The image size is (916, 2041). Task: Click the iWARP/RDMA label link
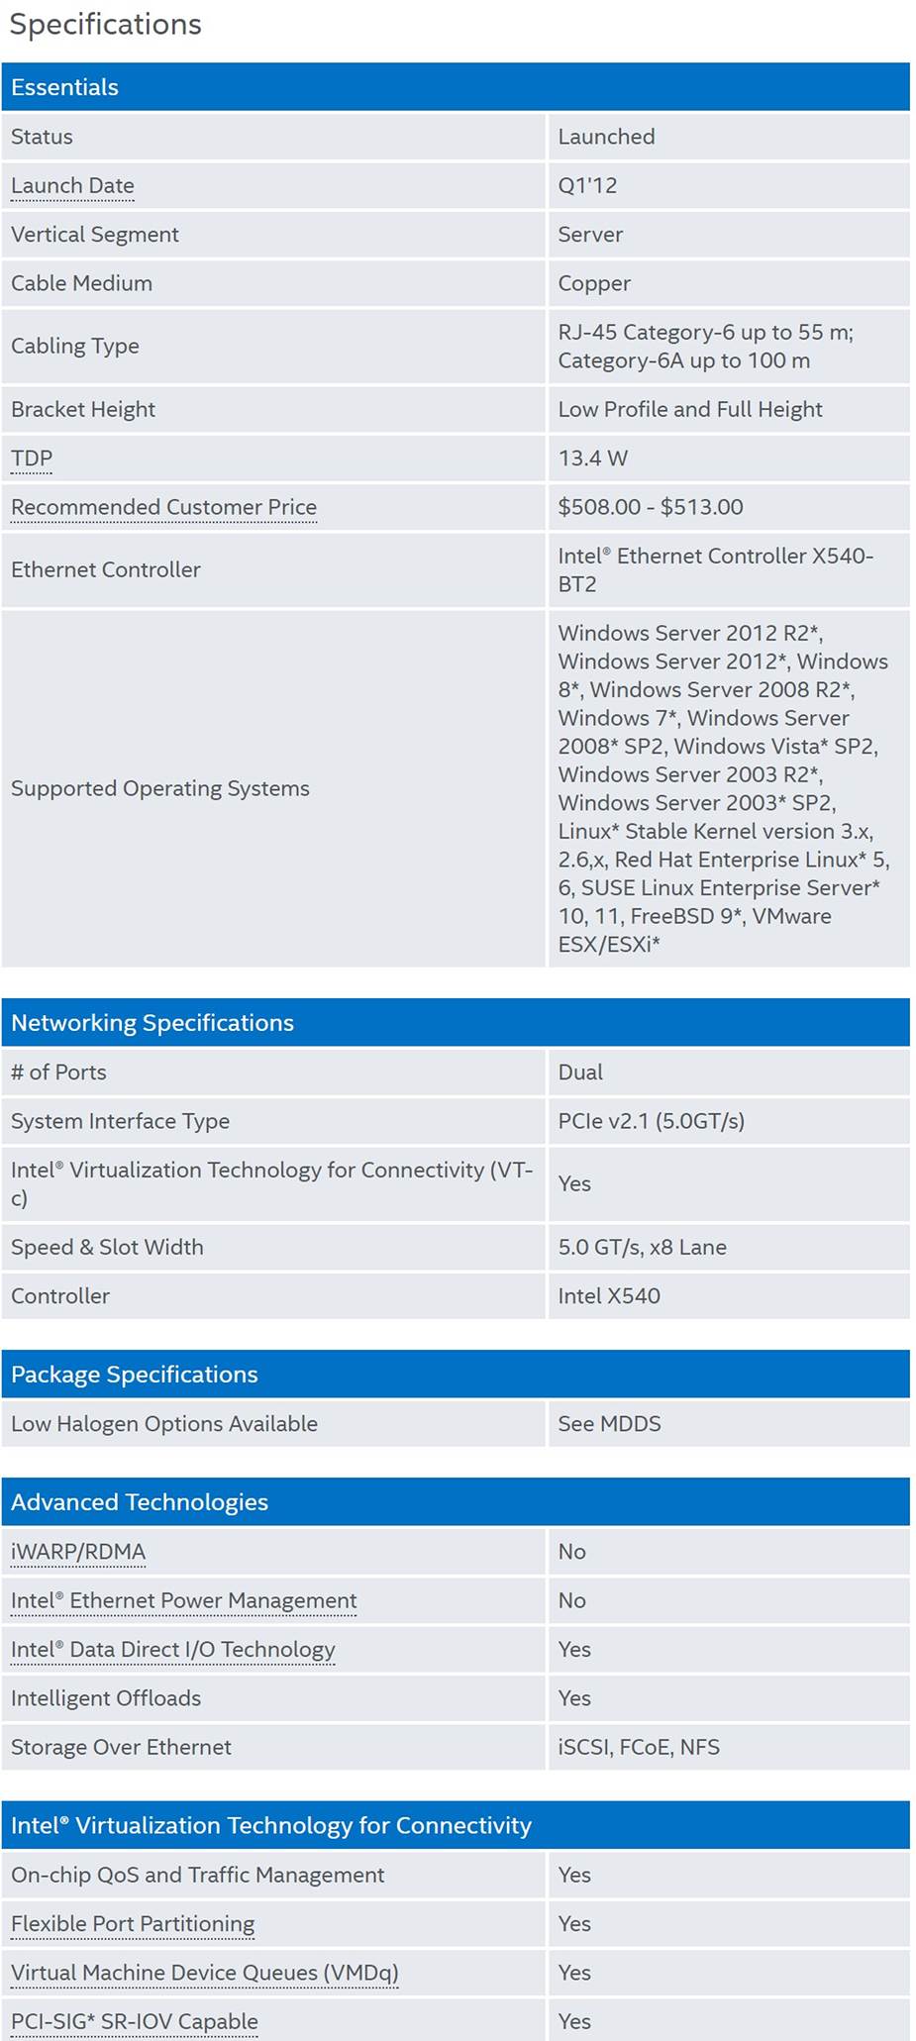pos(78,1552)
